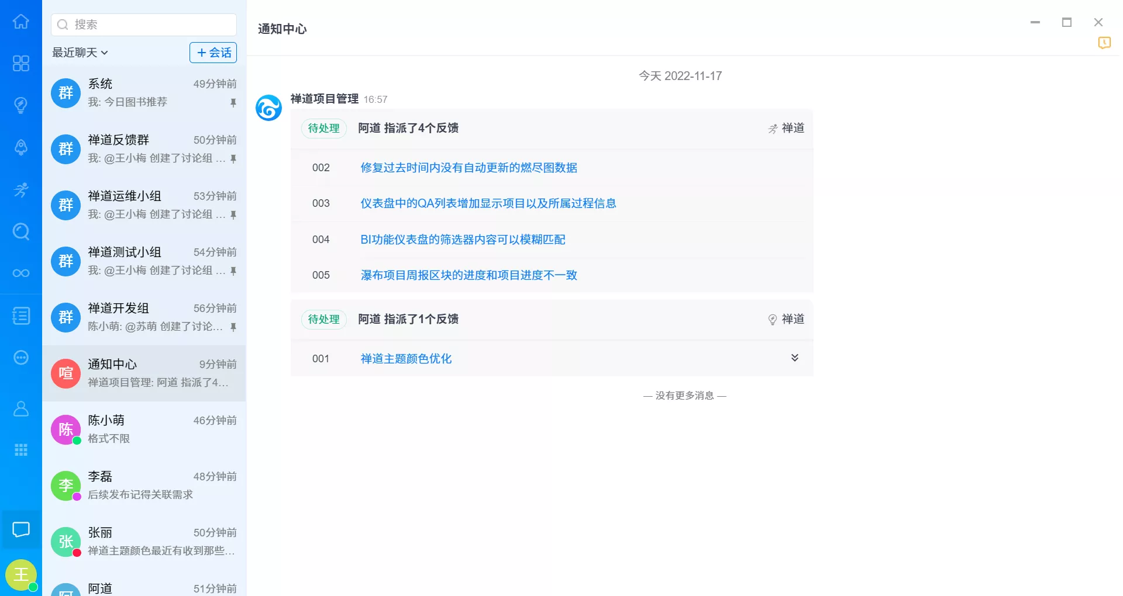Click the + 会话 new chat button
Viewport: 1123px width, 596px height.
click(x=213, y=53)
